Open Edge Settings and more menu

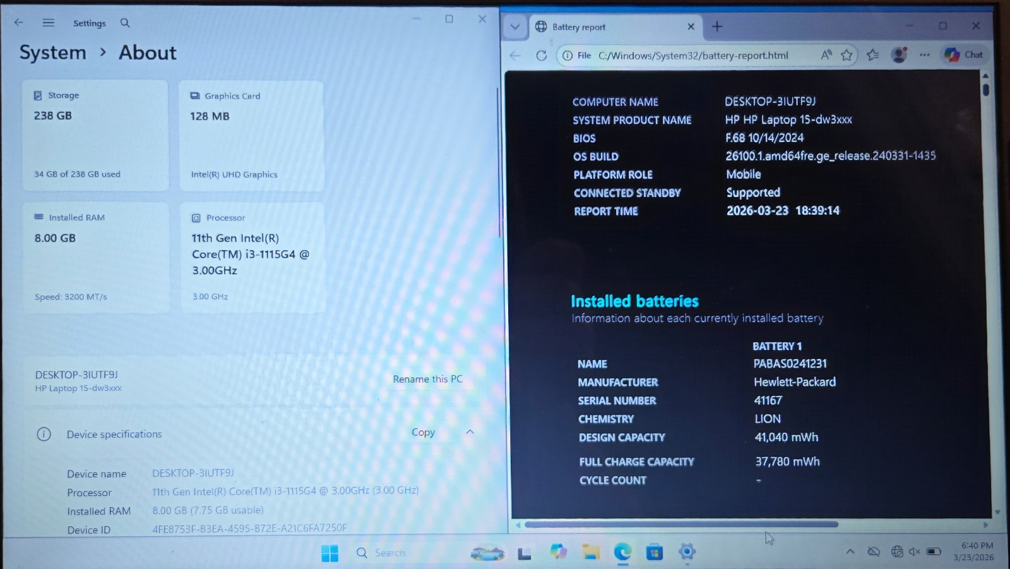(925, 55)
